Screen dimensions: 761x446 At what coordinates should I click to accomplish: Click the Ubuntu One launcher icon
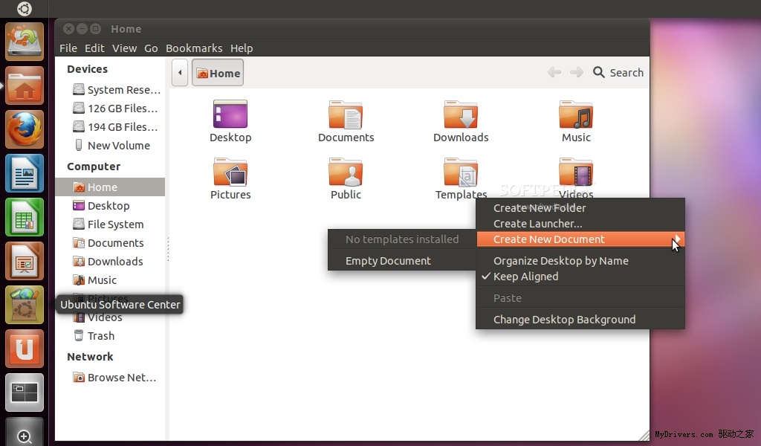coord(25,349)
